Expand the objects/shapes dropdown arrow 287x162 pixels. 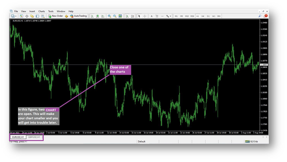(x=170, y=16)
